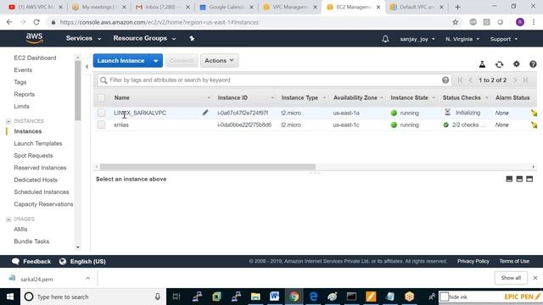543x305 pixels.
Task: Reload the browser page
Action: click(36, 22)
